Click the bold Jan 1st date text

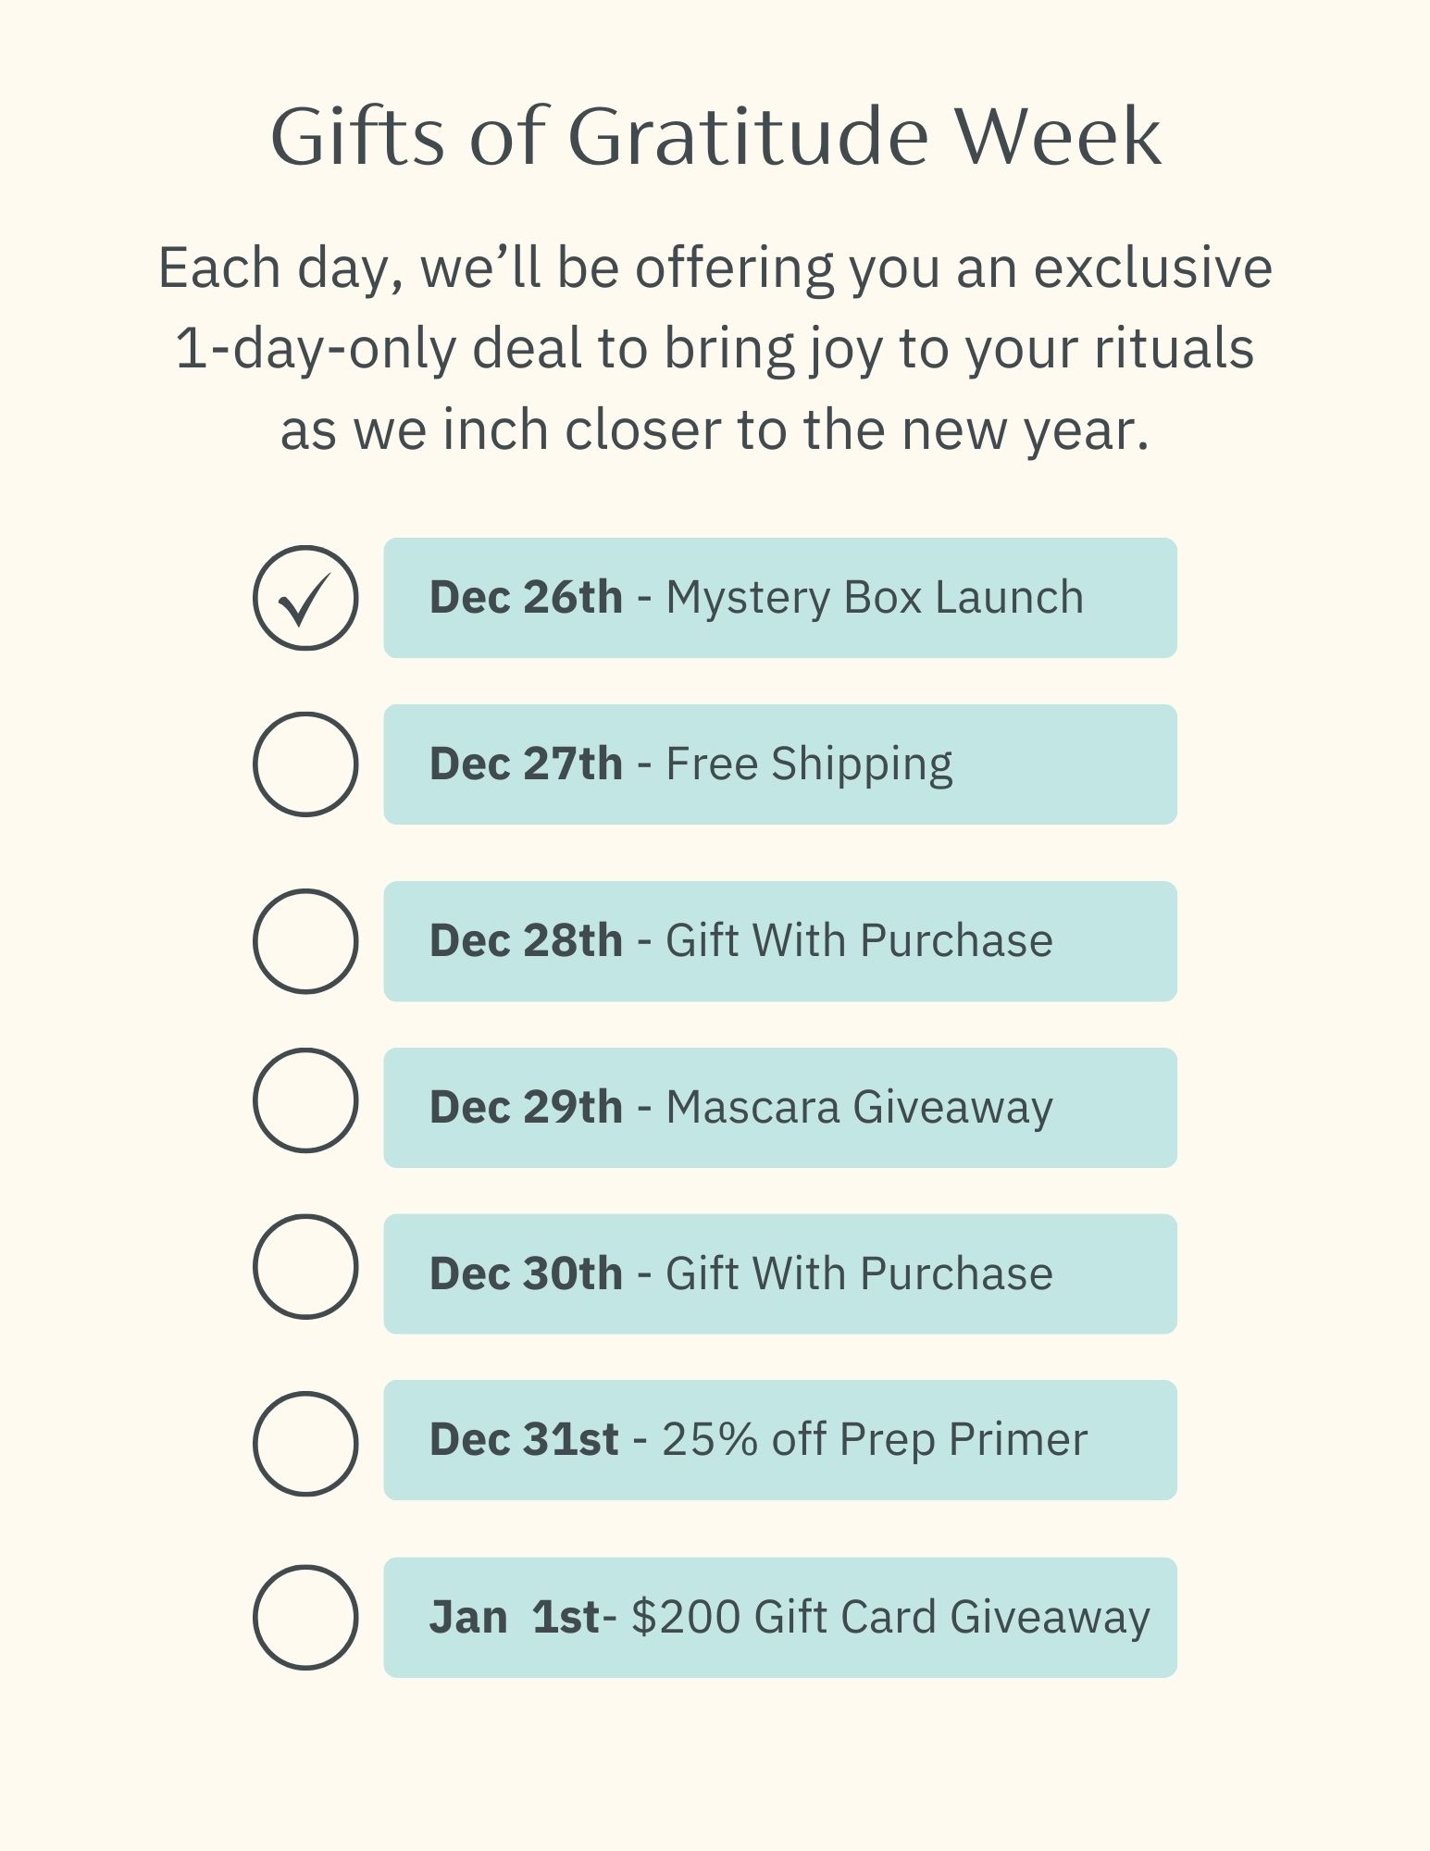point(515,1617)
